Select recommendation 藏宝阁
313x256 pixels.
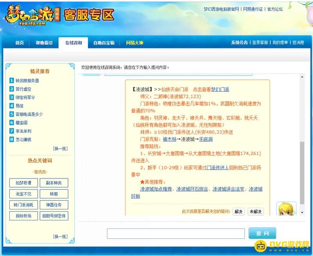point(22,123)
